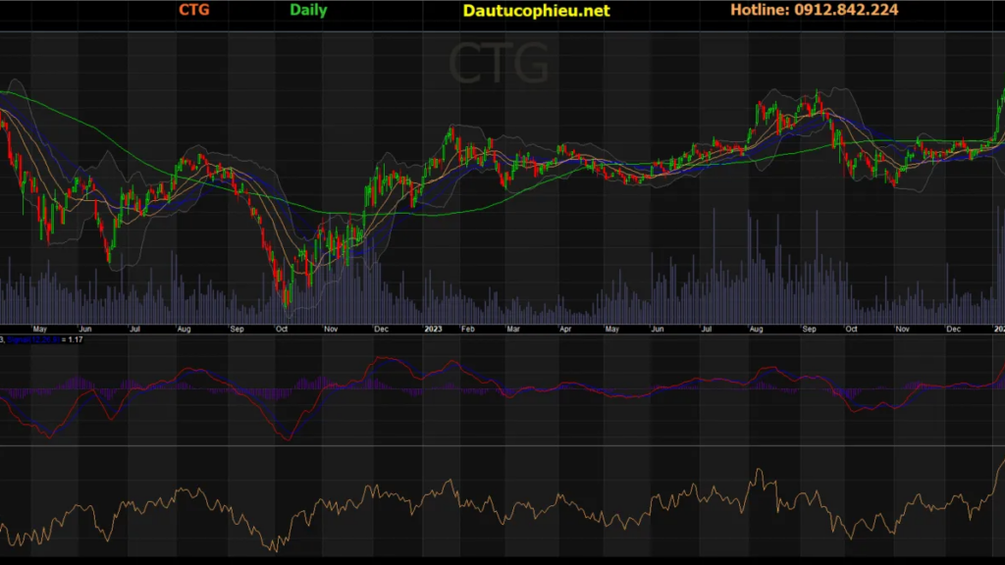Click the partially visible year label at far right
The height and width of the screenshot is (565, 1005).
pyautogui.click(x=999, y=331)
